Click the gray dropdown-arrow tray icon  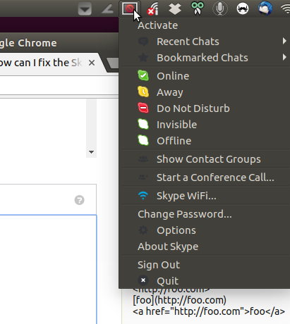(85, 9)
